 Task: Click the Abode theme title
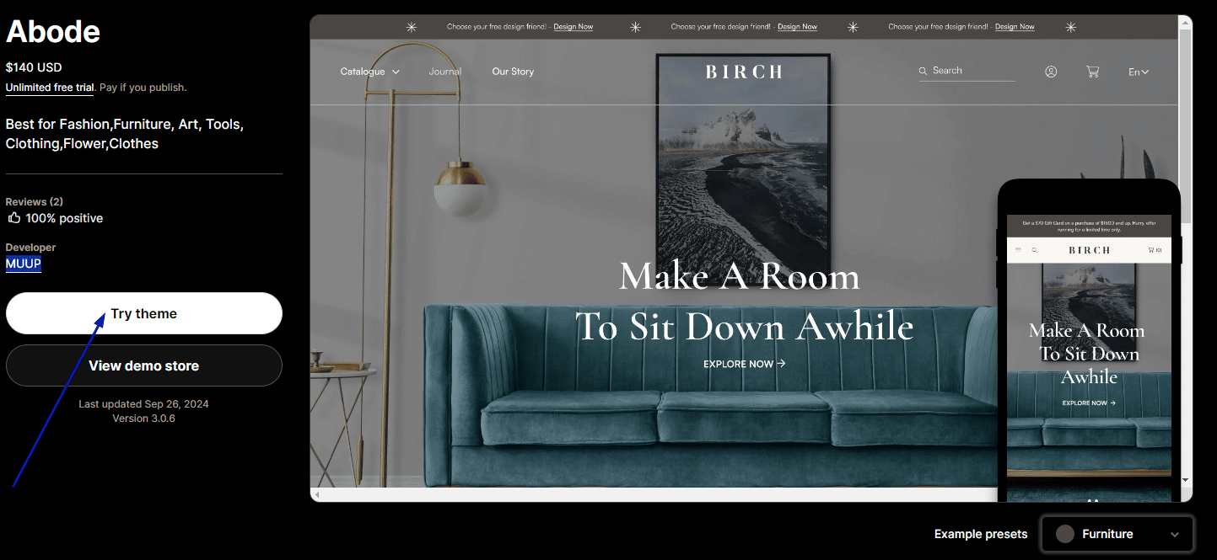53,32
